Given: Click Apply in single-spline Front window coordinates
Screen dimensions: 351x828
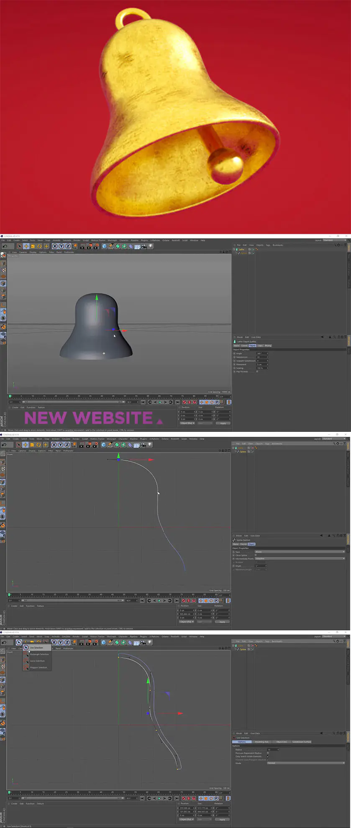Looking at the screenshot, I should pyautogui.click(x=222, y=622).
